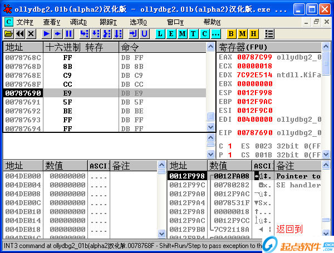Pause execution with the pause icon

coord(69,33)
